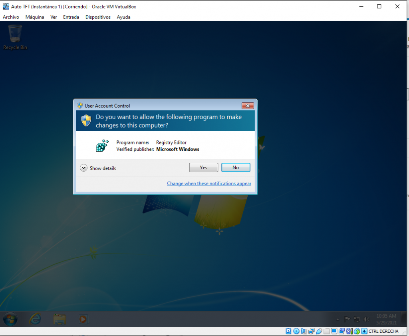Click the display status icon in VirtualBox
The image size is (409, 336).
point(334,331)
